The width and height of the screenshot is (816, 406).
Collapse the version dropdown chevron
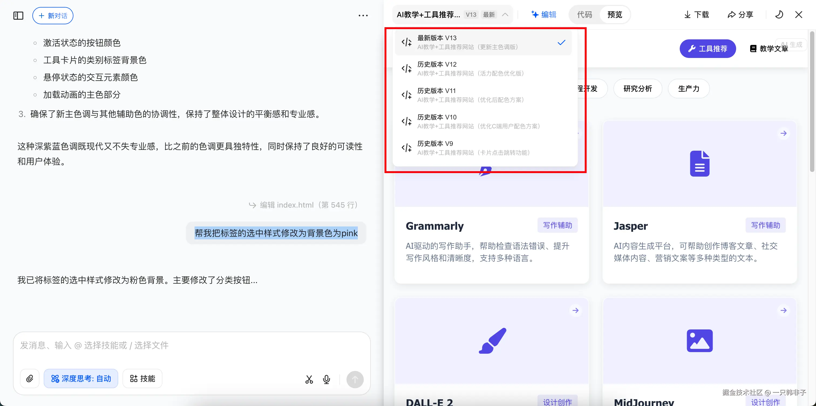click(x=505, y=15)
